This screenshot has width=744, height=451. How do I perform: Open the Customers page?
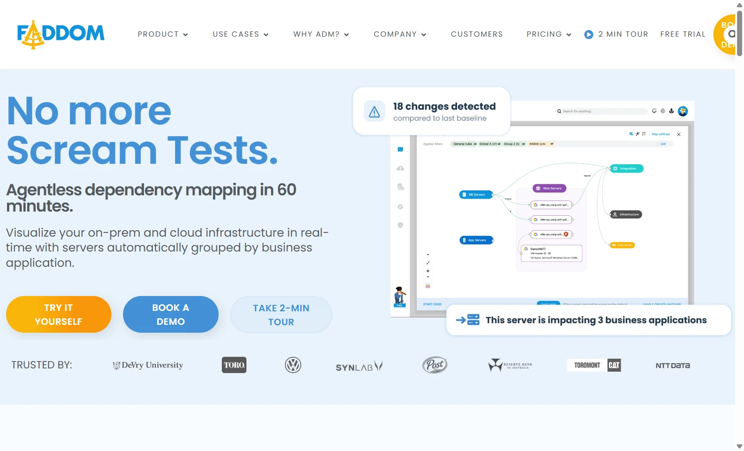pyautogui.click(x=477, y=34)
